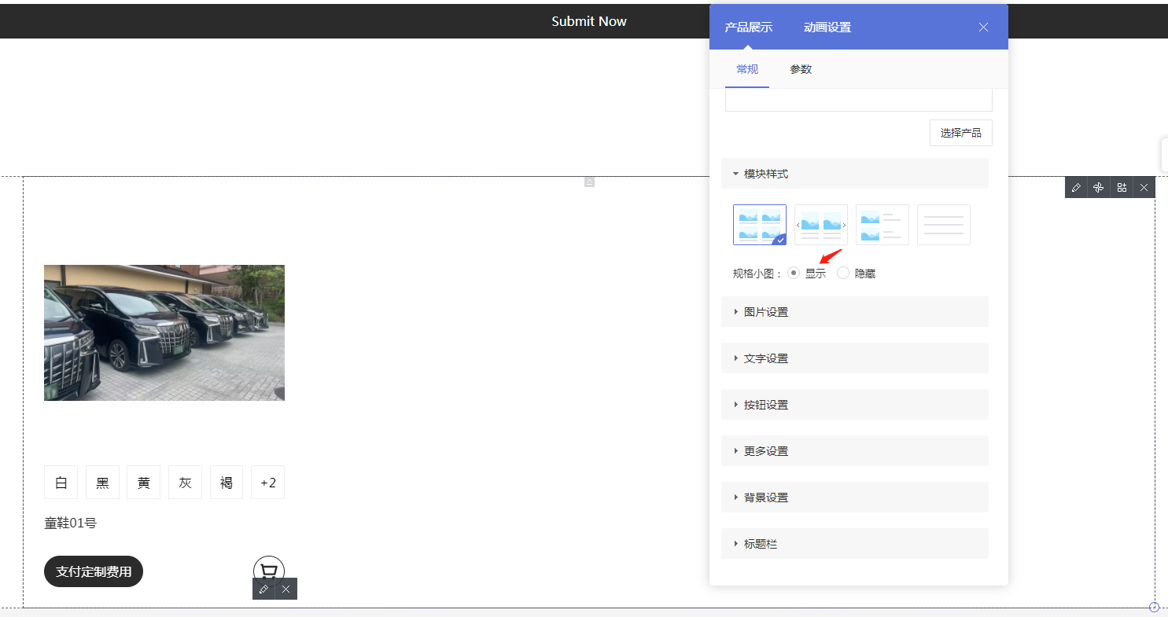The image size is (1168, 617).
Task: Select 隐藏 radio for 规格小图
Action: tap(843, 274)
